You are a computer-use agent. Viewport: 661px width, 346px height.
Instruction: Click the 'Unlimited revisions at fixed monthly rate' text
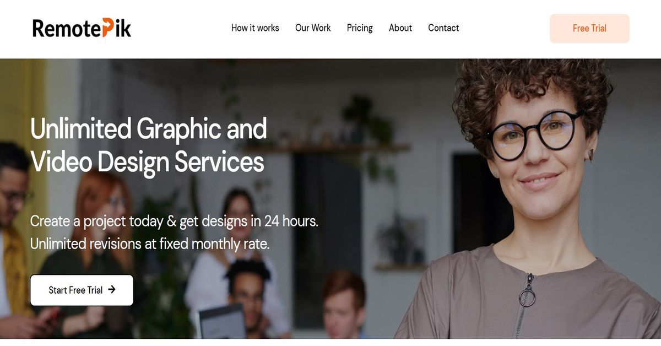pos(150,244)
